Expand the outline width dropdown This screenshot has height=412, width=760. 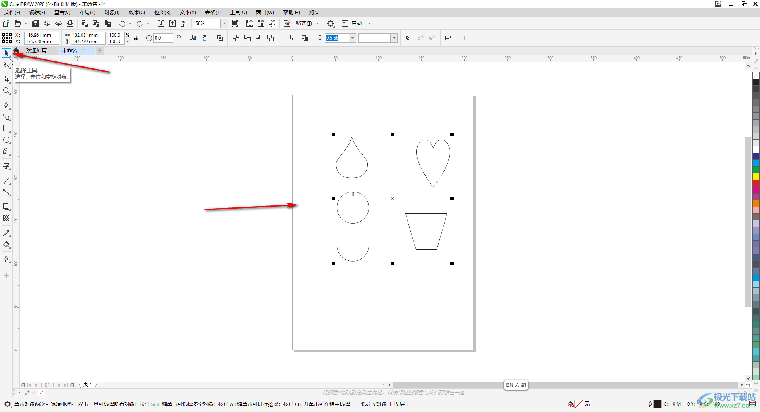352,38
